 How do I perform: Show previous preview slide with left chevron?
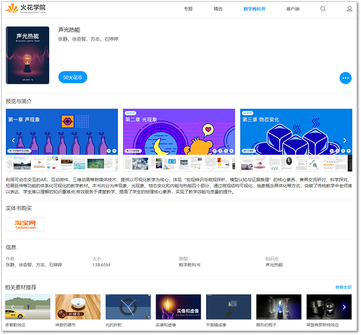[x=13, y=140]
